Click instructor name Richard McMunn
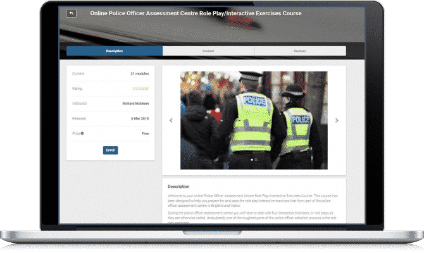The width and height of the screenshot is (424, 253). [136, 103]
